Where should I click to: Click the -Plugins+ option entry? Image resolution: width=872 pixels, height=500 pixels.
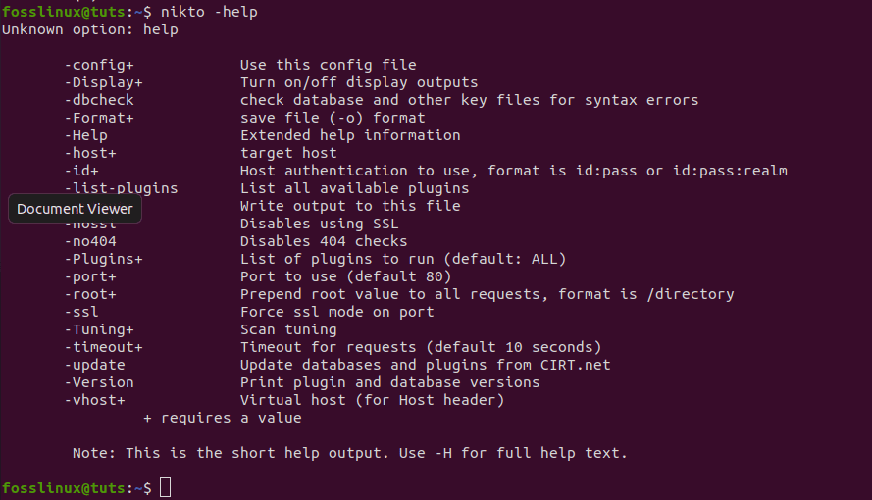103,259
